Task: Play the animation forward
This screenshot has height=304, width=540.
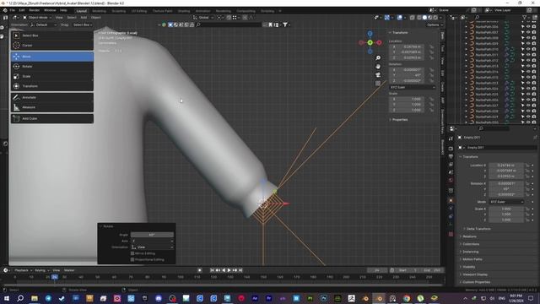Action: coord(229,270)
